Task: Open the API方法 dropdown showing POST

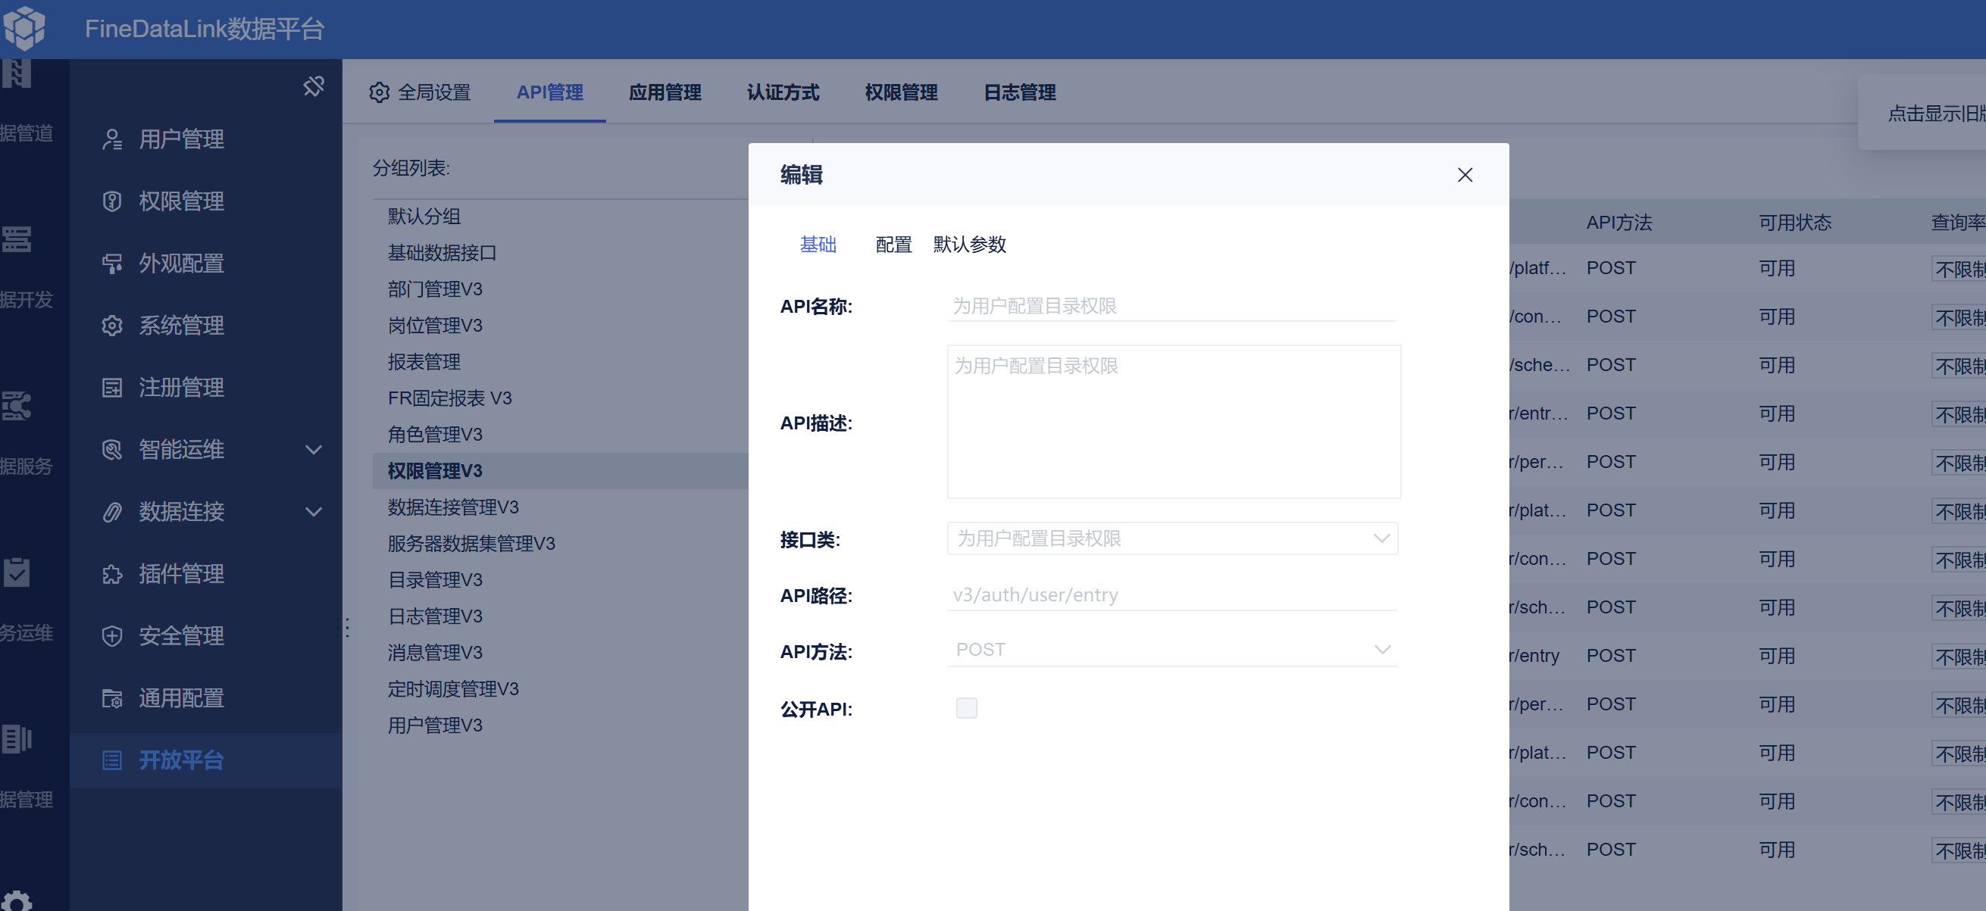Action: (1172, 650)
